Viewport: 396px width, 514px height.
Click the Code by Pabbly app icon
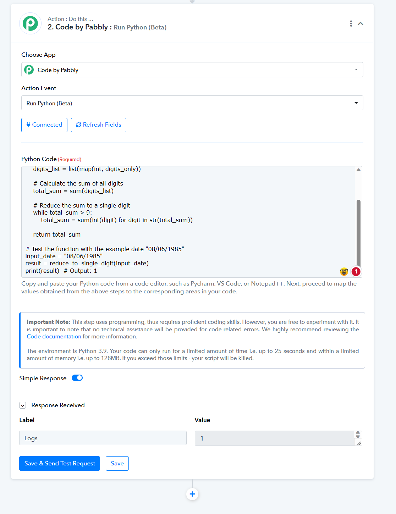(29, 70)
